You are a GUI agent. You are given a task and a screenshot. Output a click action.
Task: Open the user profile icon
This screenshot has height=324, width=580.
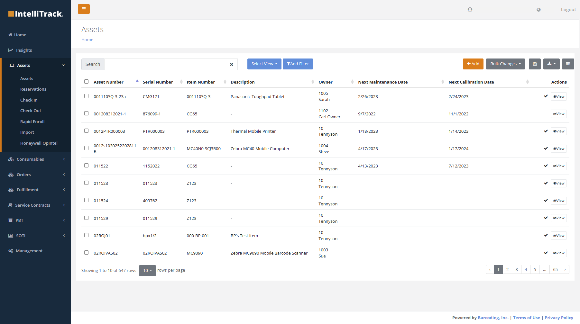(x=470, y=10)
